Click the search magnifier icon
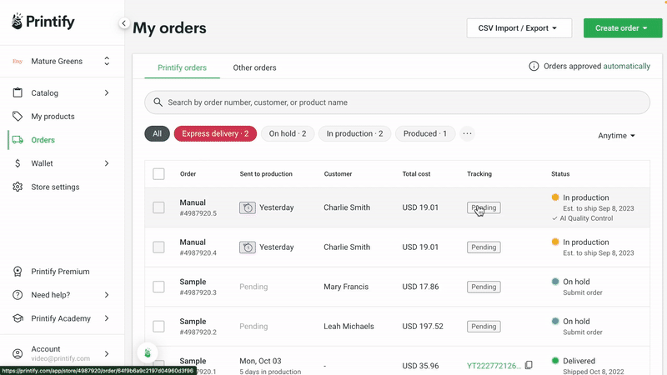667x375 pixels. 158,102
